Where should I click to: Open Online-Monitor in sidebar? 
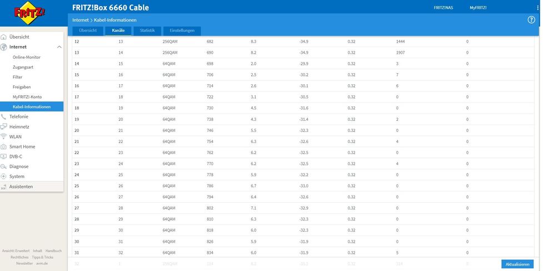27,57
